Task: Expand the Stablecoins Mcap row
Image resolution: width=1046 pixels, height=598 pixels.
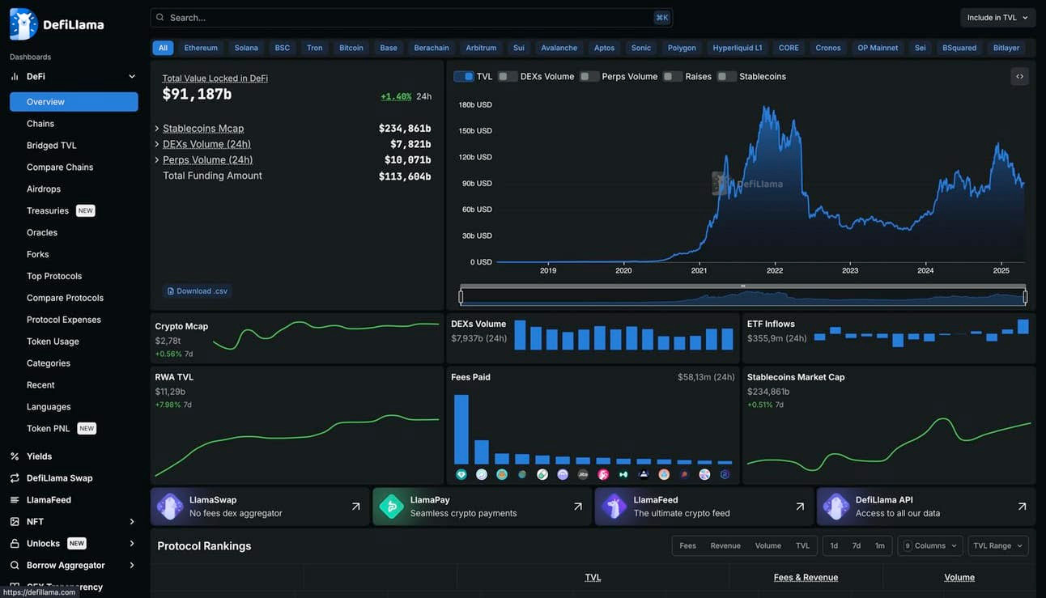Action: coord(157,129)
